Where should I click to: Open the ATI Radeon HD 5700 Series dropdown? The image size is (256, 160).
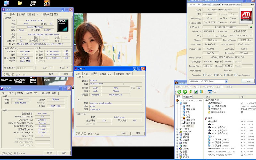pos(226,81)
